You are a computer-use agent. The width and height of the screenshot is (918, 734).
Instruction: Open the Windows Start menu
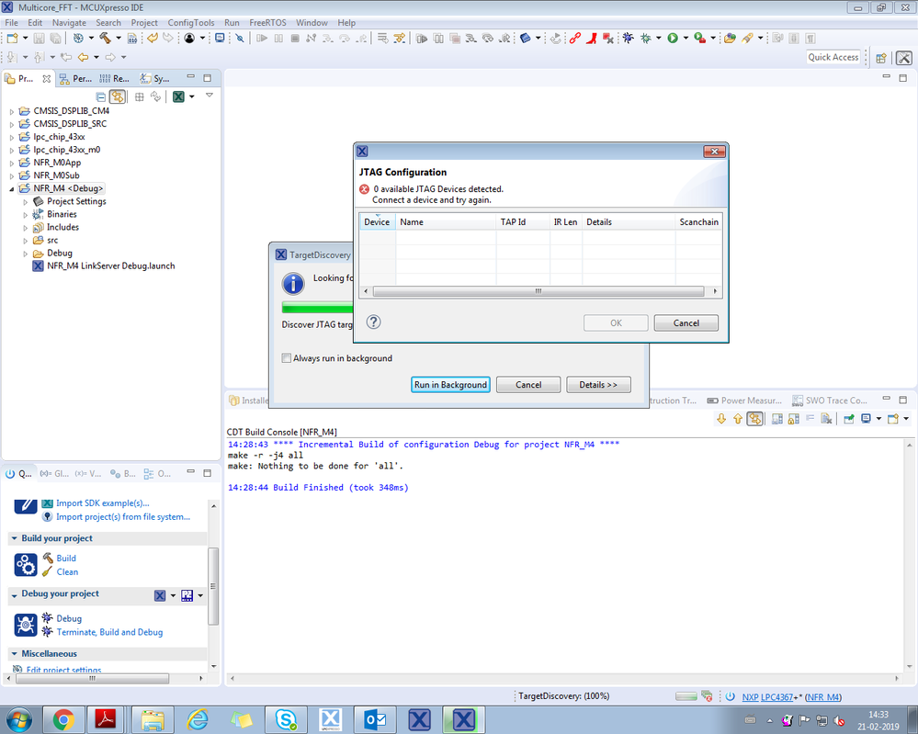click(18, 719)
